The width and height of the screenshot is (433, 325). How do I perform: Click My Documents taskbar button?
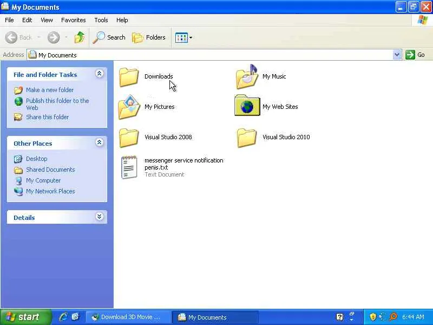pyautogui.click(x=215, y=317)
